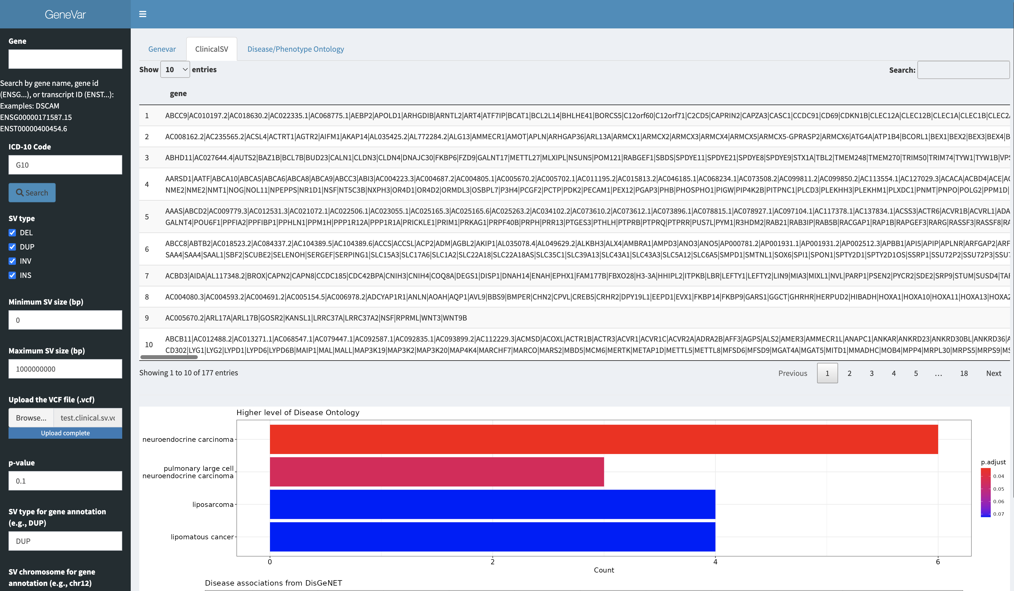1014x591 pixels.
Task: Open the Disease/Phenotype Ontology tab
Action: coord(295,49)
